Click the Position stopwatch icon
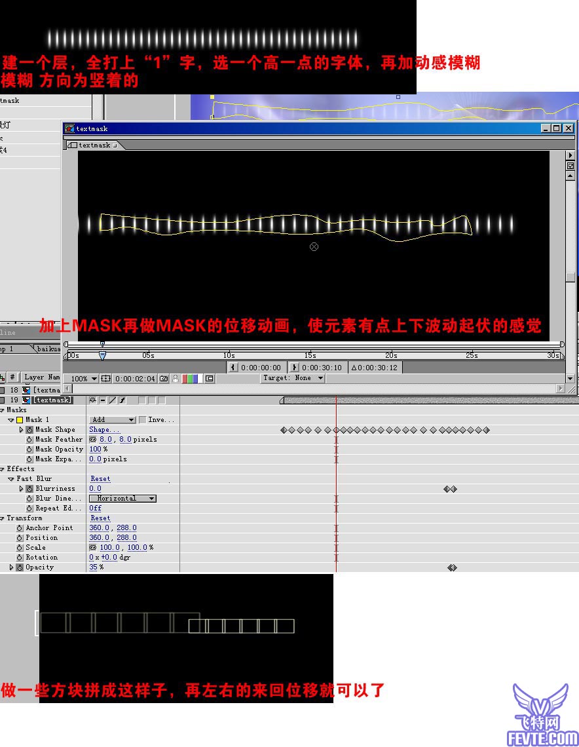This screenshot has width=579, height=747. click(20, 538)
